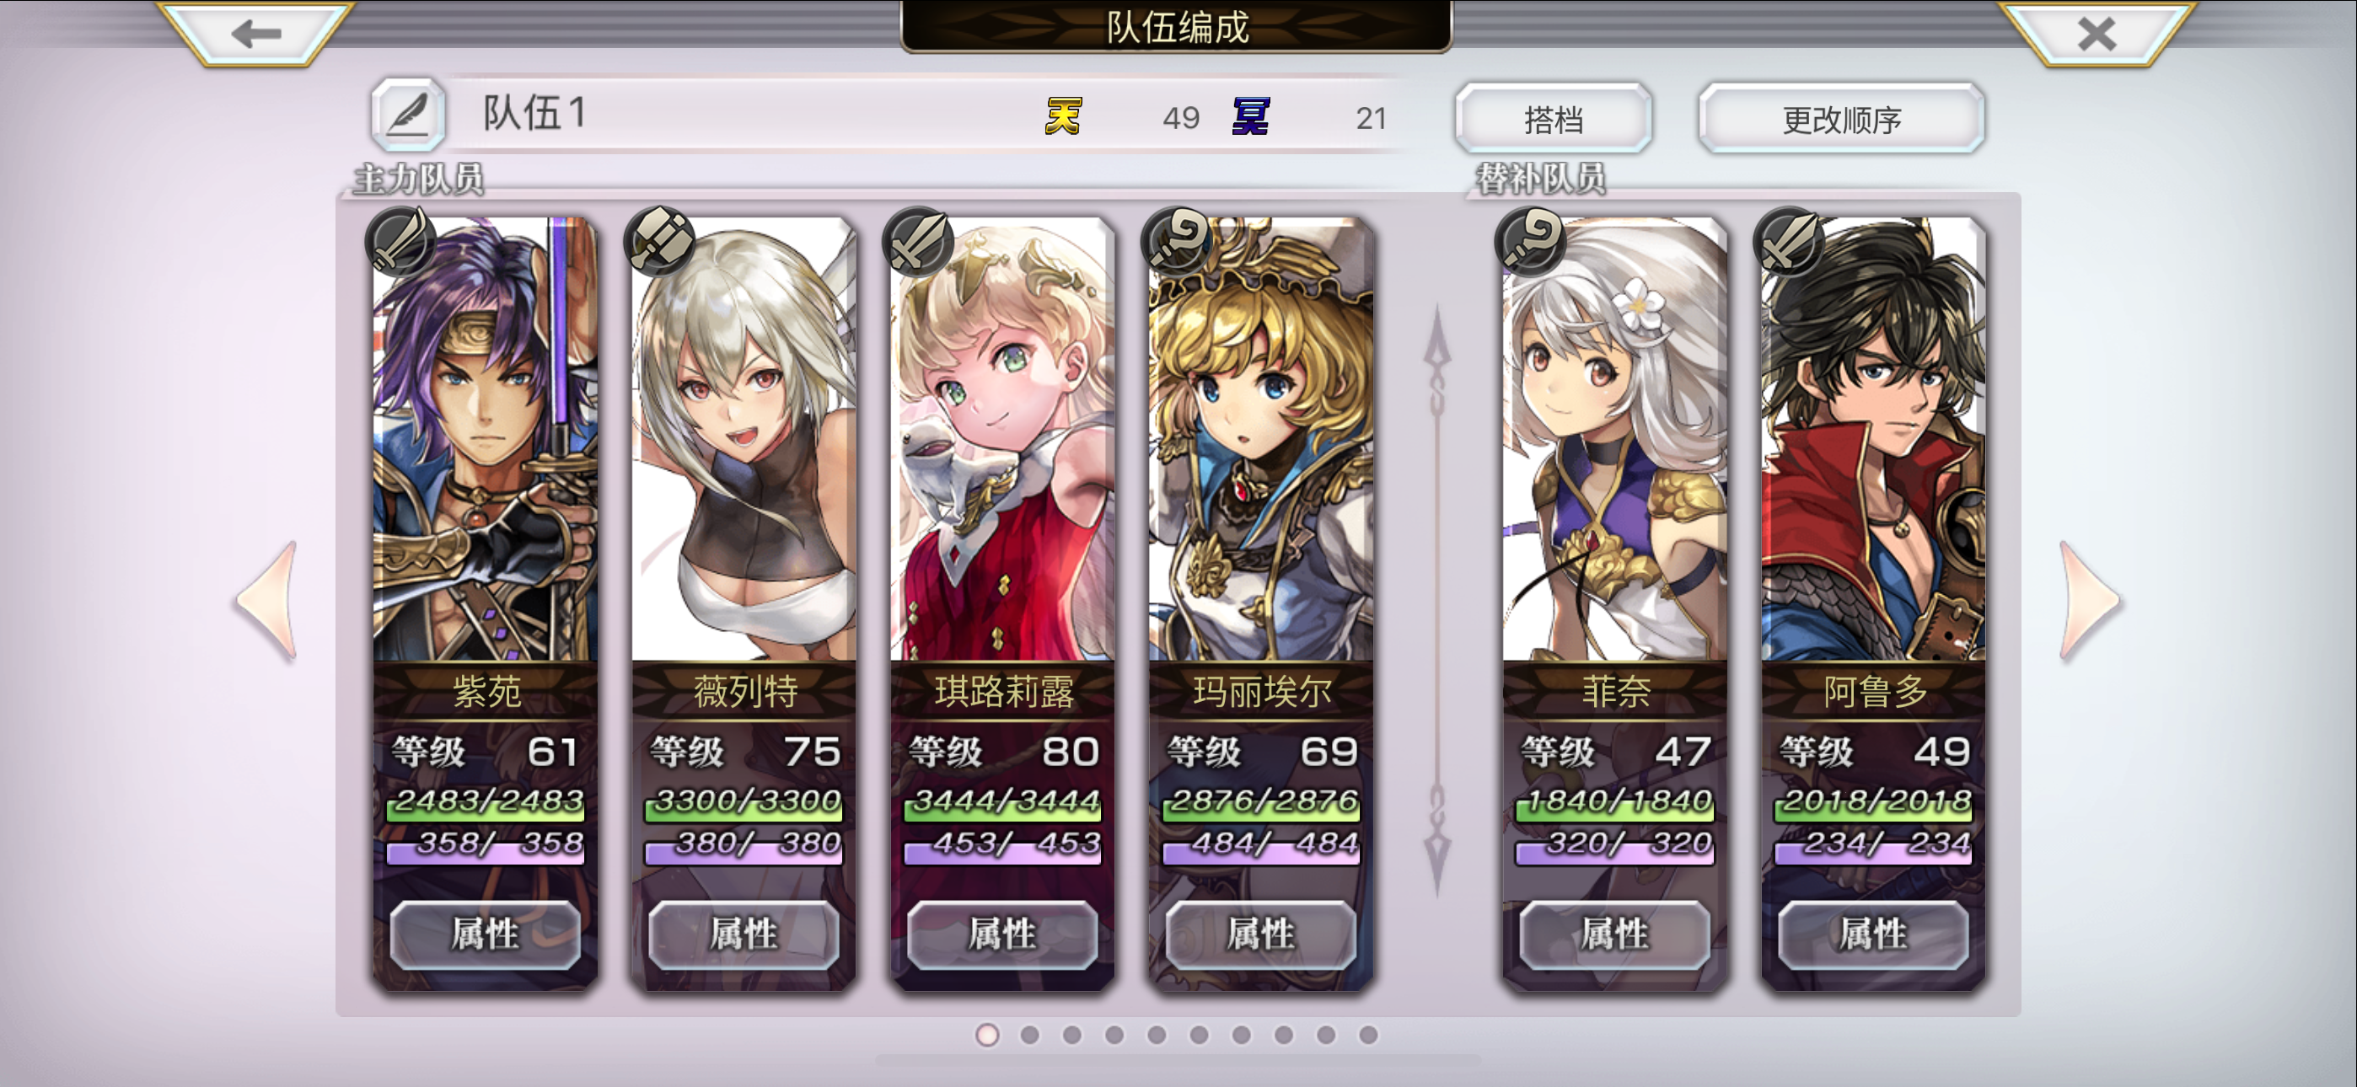
Task: Select the fifth team page dot
Action: [x=1157, y=1034]
